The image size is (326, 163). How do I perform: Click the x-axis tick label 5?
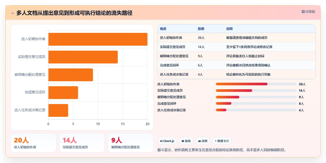point(73,124)
